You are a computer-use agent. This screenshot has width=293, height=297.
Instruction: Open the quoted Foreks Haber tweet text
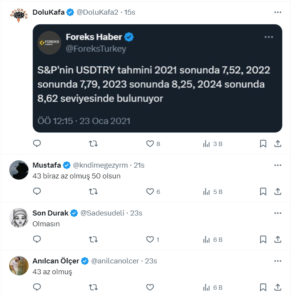point(154,85)
